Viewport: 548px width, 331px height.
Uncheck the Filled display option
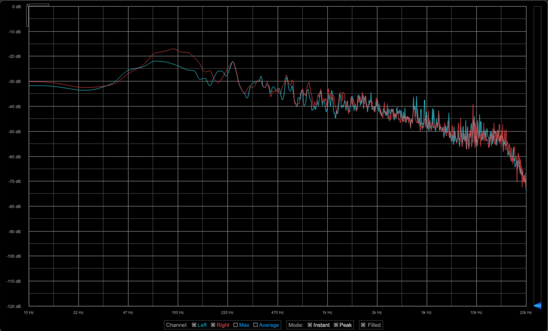pyautogui.click(x=363, y=325)
